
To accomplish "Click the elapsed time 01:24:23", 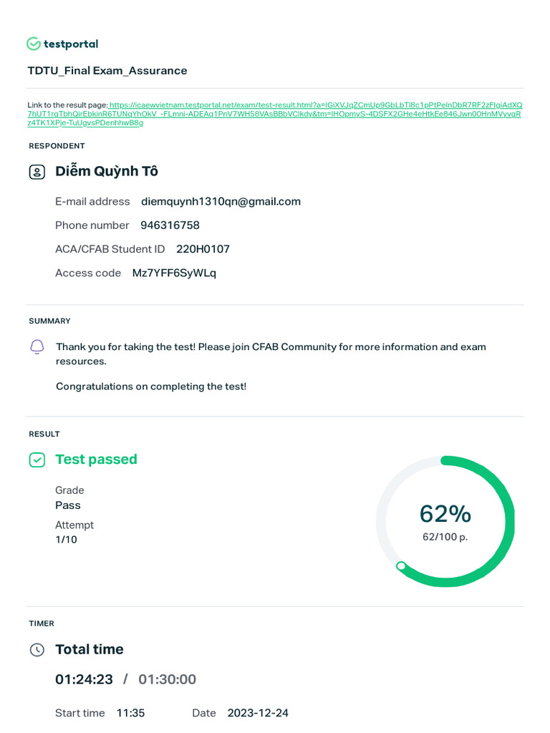I will (84, 679).
